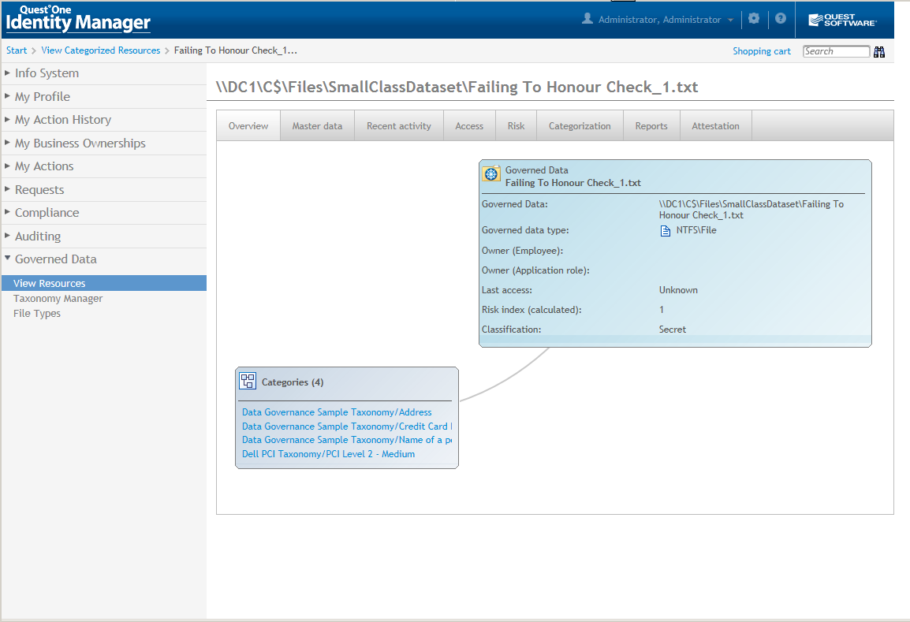Open the Administrator user dropdown arrow
Screen dimensions: 910x622
(x=730, y=20)
